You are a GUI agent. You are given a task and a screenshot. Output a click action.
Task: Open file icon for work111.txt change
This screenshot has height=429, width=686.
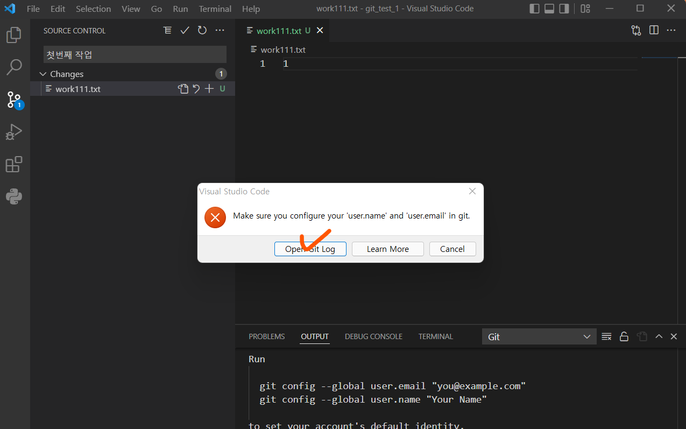point(183,89)
